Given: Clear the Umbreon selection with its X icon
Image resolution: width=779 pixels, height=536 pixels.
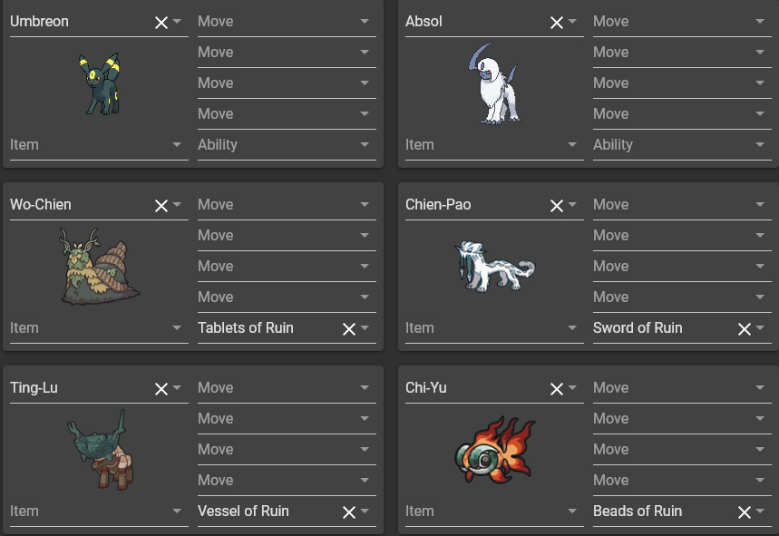Looking at the screenshot, I should pos(161,23).
